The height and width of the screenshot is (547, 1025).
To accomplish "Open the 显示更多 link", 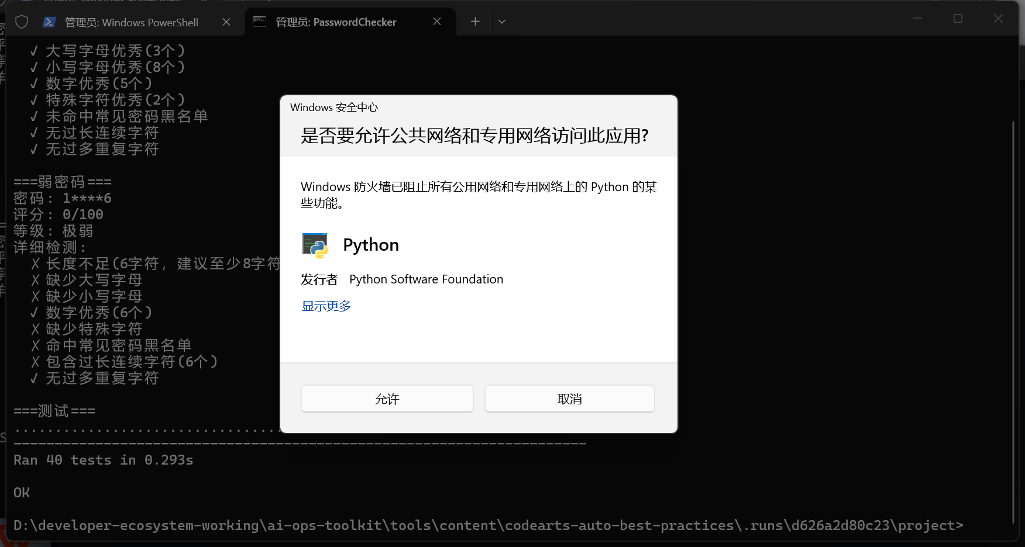I will [326, 306].
